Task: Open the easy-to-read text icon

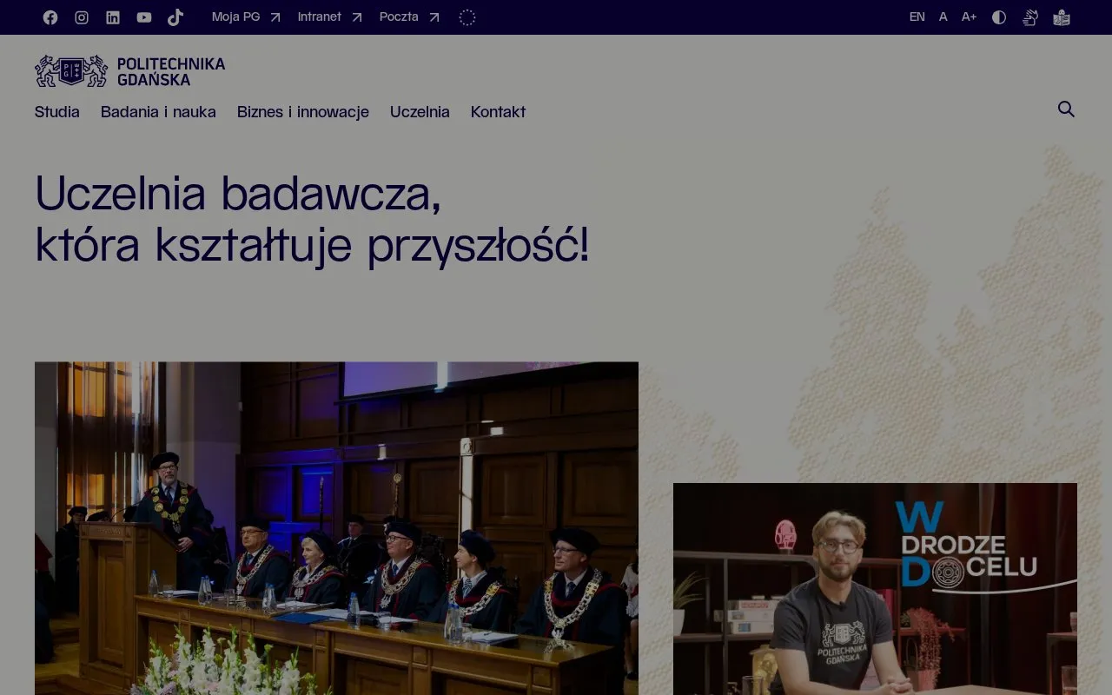Action: pyautogui.click(x=1062, y=17)
